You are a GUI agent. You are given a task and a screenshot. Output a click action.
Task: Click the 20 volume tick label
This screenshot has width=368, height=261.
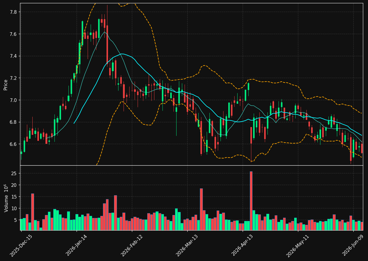[x=14, y=185]
